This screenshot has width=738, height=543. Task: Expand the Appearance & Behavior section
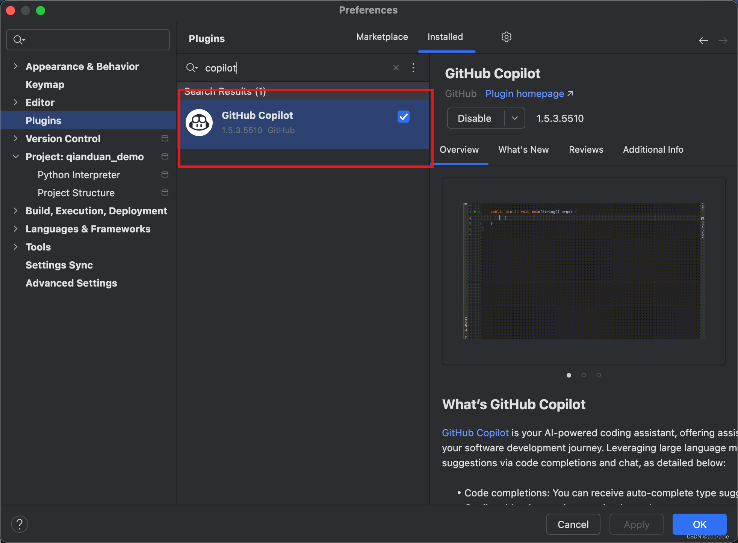point(15,66)
